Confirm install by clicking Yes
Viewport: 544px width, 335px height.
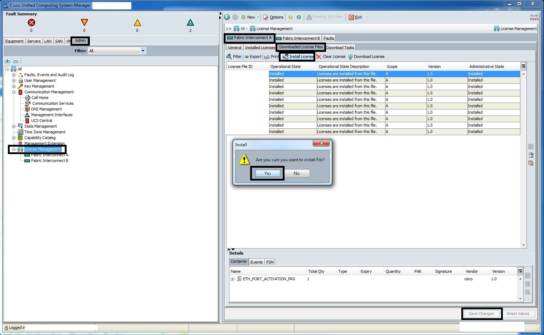[x=268, y=173]
